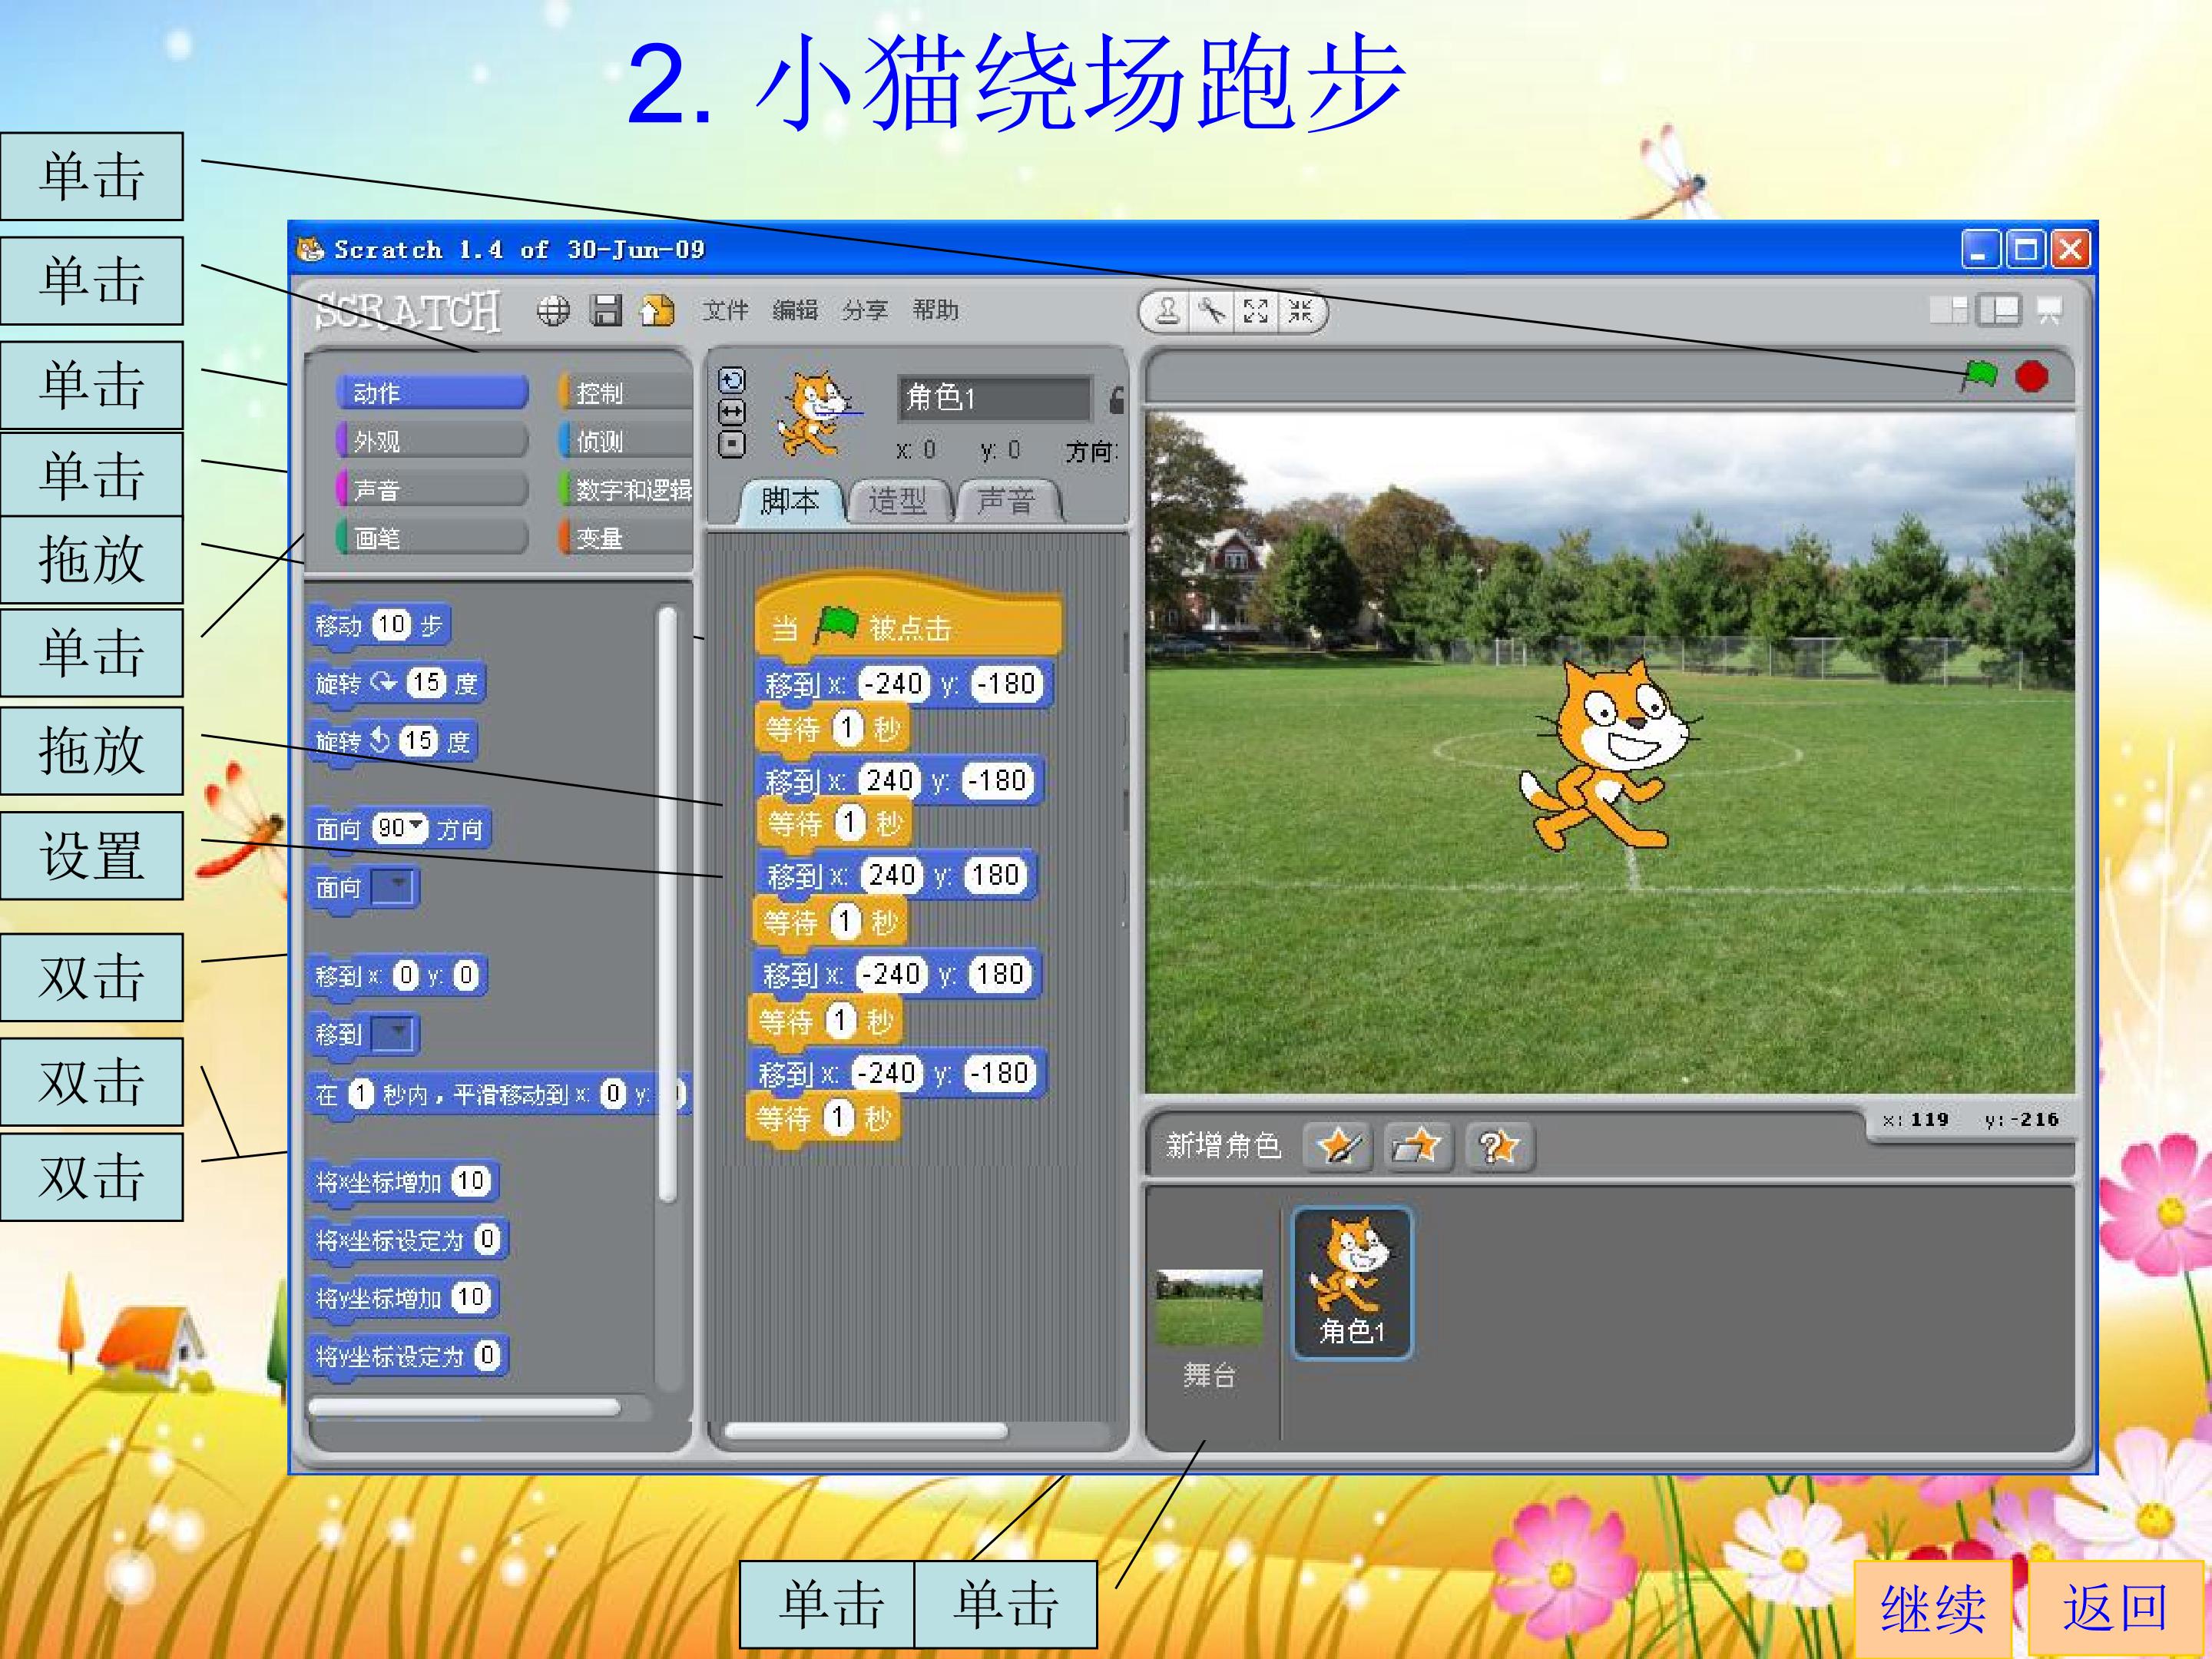Switch to presentation mode
Image resolution: width=2212 pixels, height=1659 pixels.
pos(2050,311)
